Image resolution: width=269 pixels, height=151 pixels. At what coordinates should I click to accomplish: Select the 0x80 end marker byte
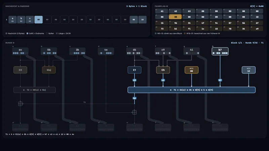tap(38, 19)
